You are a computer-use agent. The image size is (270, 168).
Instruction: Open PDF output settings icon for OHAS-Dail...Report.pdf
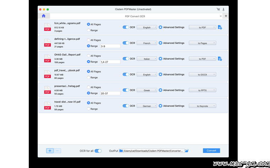[220, 58]
